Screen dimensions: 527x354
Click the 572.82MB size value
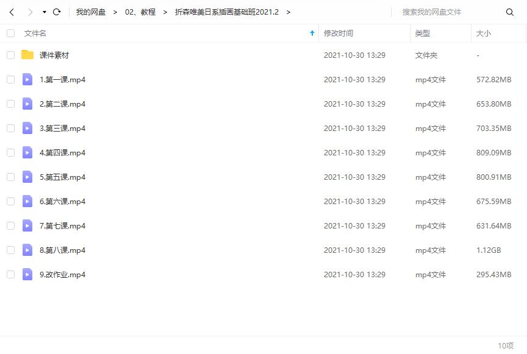click(x=493, y=80)
